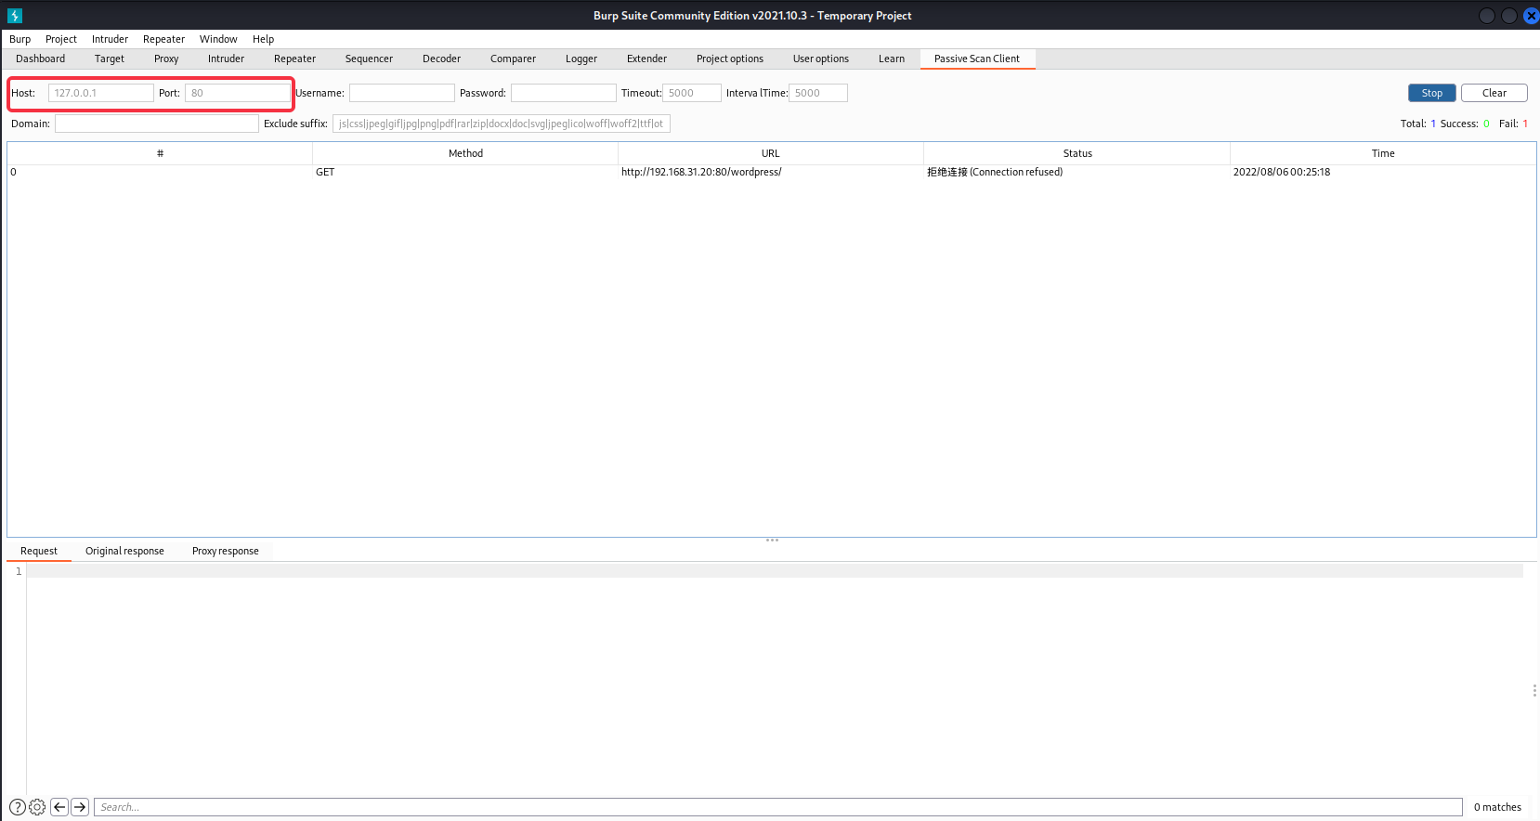This screenshot has height=821, width=1540.
Task: Click the Password input field
Action: coord(564,93)
